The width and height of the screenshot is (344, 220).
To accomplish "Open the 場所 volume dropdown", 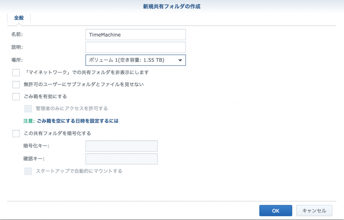I will pos(136,60).
